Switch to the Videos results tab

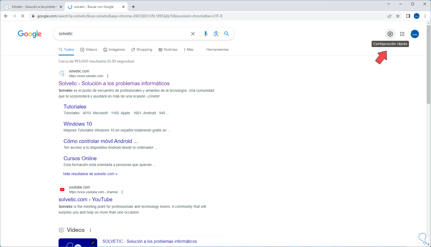click(x=89, y=50)
